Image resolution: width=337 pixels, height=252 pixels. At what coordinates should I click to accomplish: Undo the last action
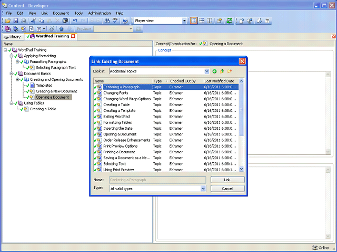(x=75, y=21)
